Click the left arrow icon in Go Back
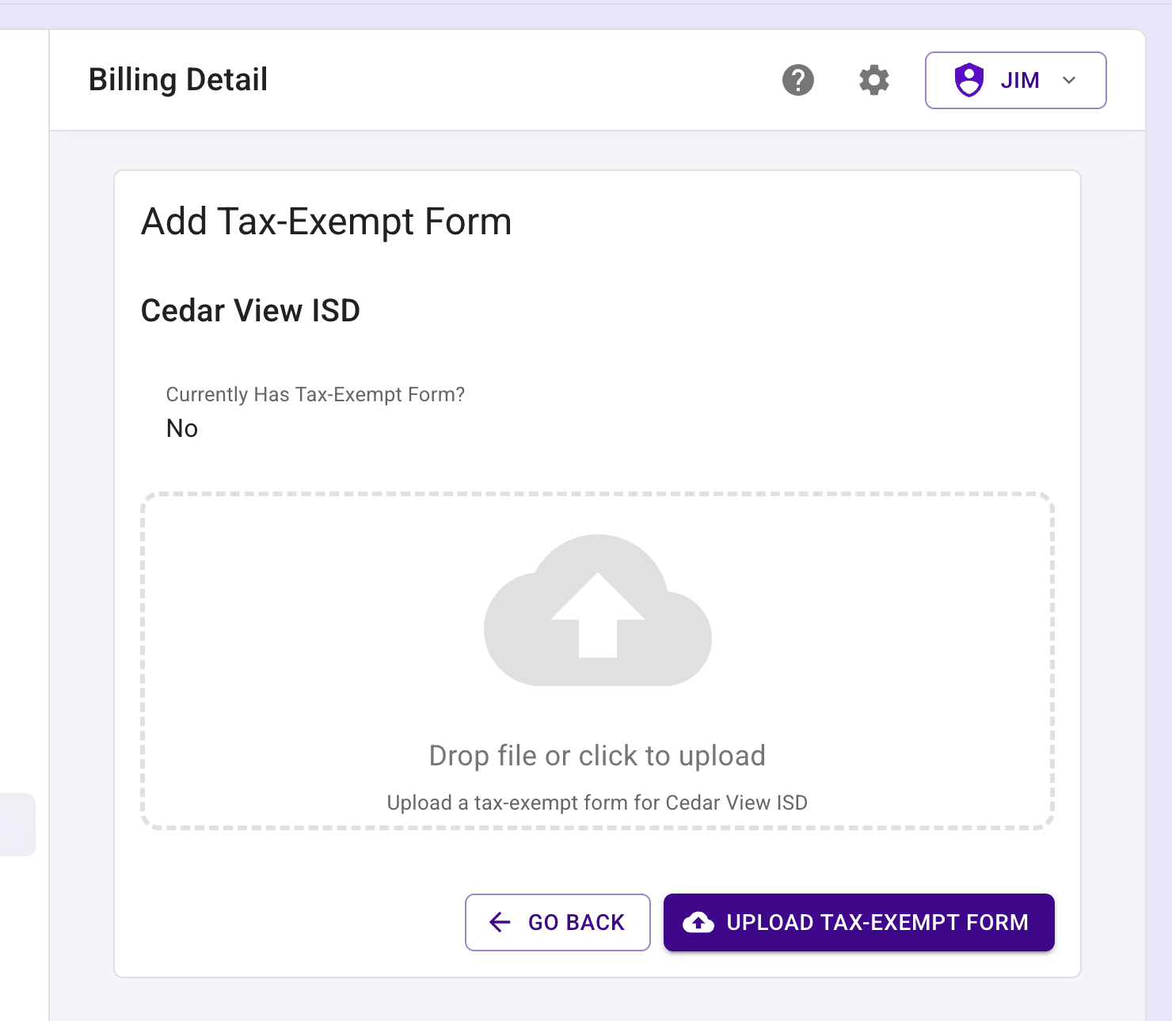The width and height of the screenshot is (1172, 1021). [x=500, y=922]
